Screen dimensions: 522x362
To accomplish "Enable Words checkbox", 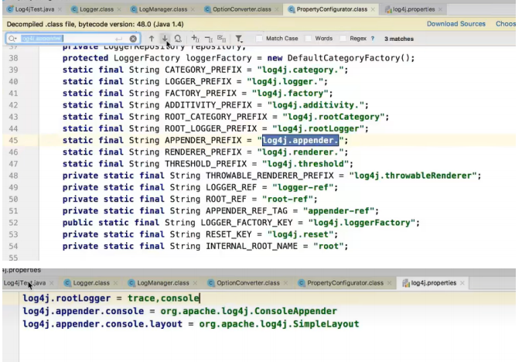I will click(309, 39).
